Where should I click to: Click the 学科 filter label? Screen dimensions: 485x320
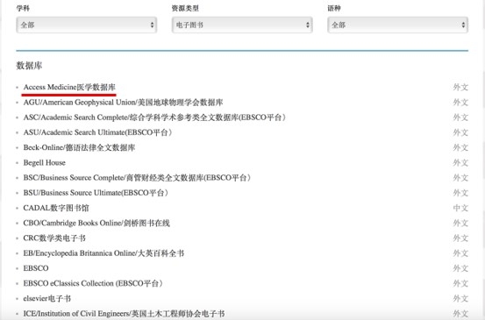click(23, 9)
